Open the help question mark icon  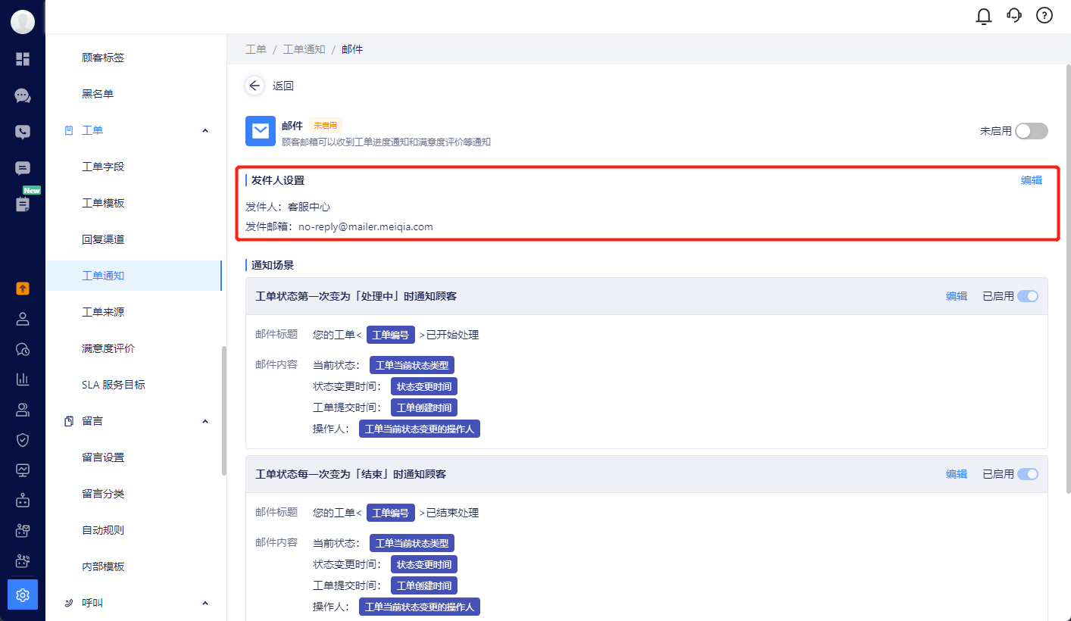pyautogui.click(x=1044, y=15)
